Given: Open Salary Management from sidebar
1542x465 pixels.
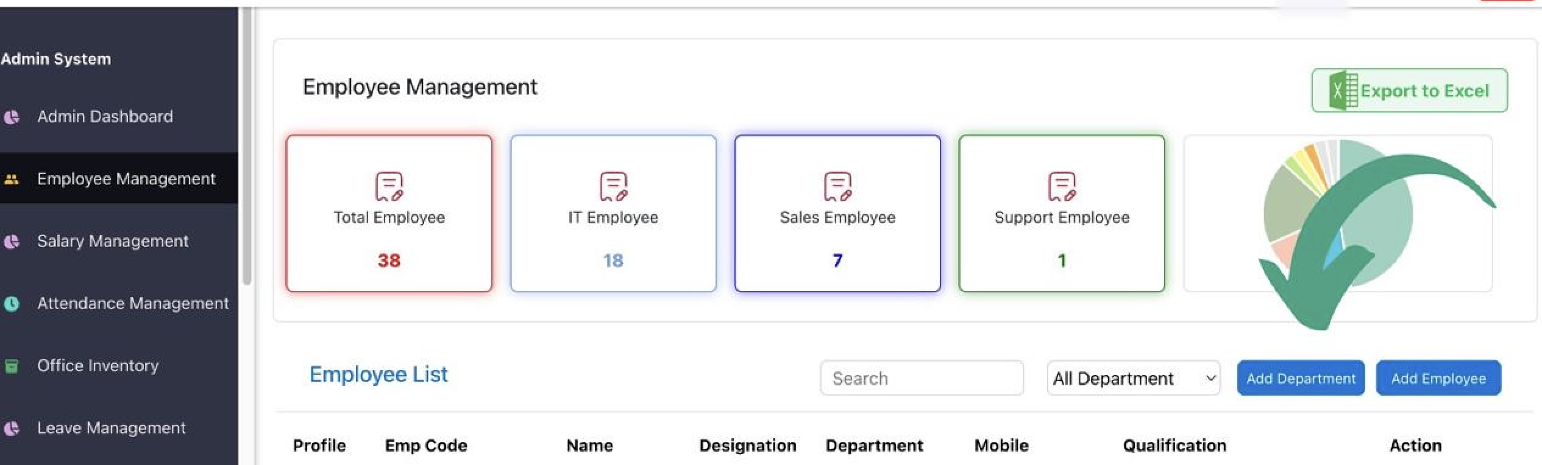Looking at the screenshot, I should click(112, 241).
